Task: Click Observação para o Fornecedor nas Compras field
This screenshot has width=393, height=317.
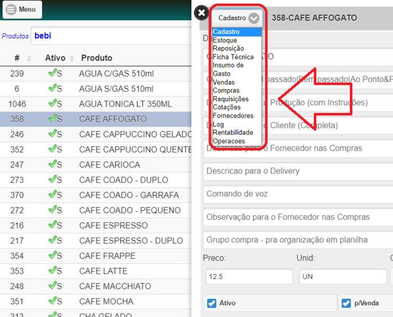Action: pyautogui.click(x=298, y=217)
